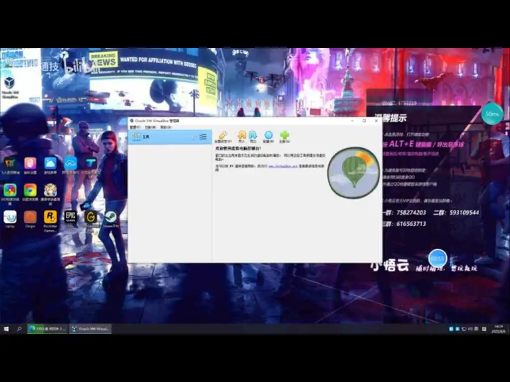Click the blue timer floating bubble
This screenshot has height=382, width=510.
(437, 259)
